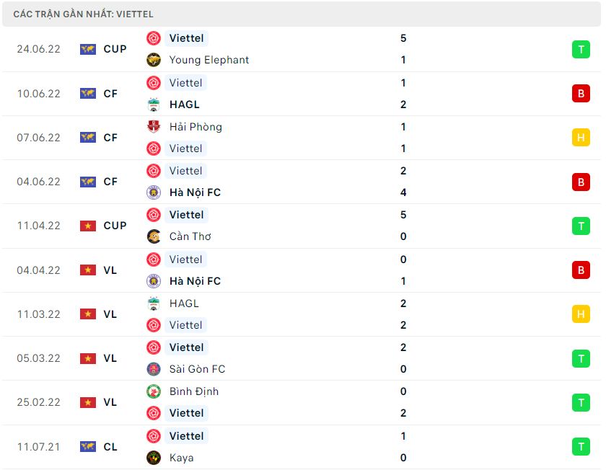This screenshot has height=470, width=606.
Task: Open the Sài Gòn FC team link
Action: (x=197, y=369)
